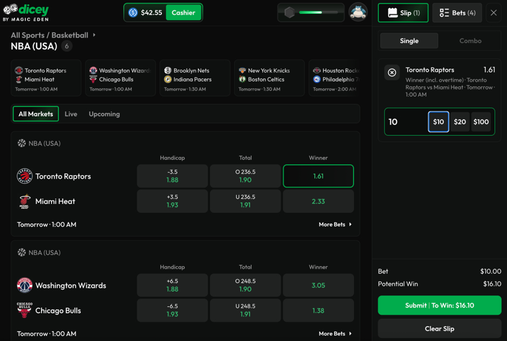
Task: Expand More Bets for Raptors vs Heat
Action: point(335,224)
